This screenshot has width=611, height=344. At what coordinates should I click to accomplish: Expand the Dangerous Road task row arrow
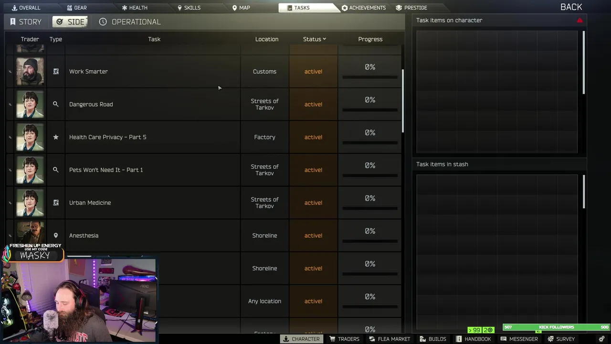tap(10, 105)
